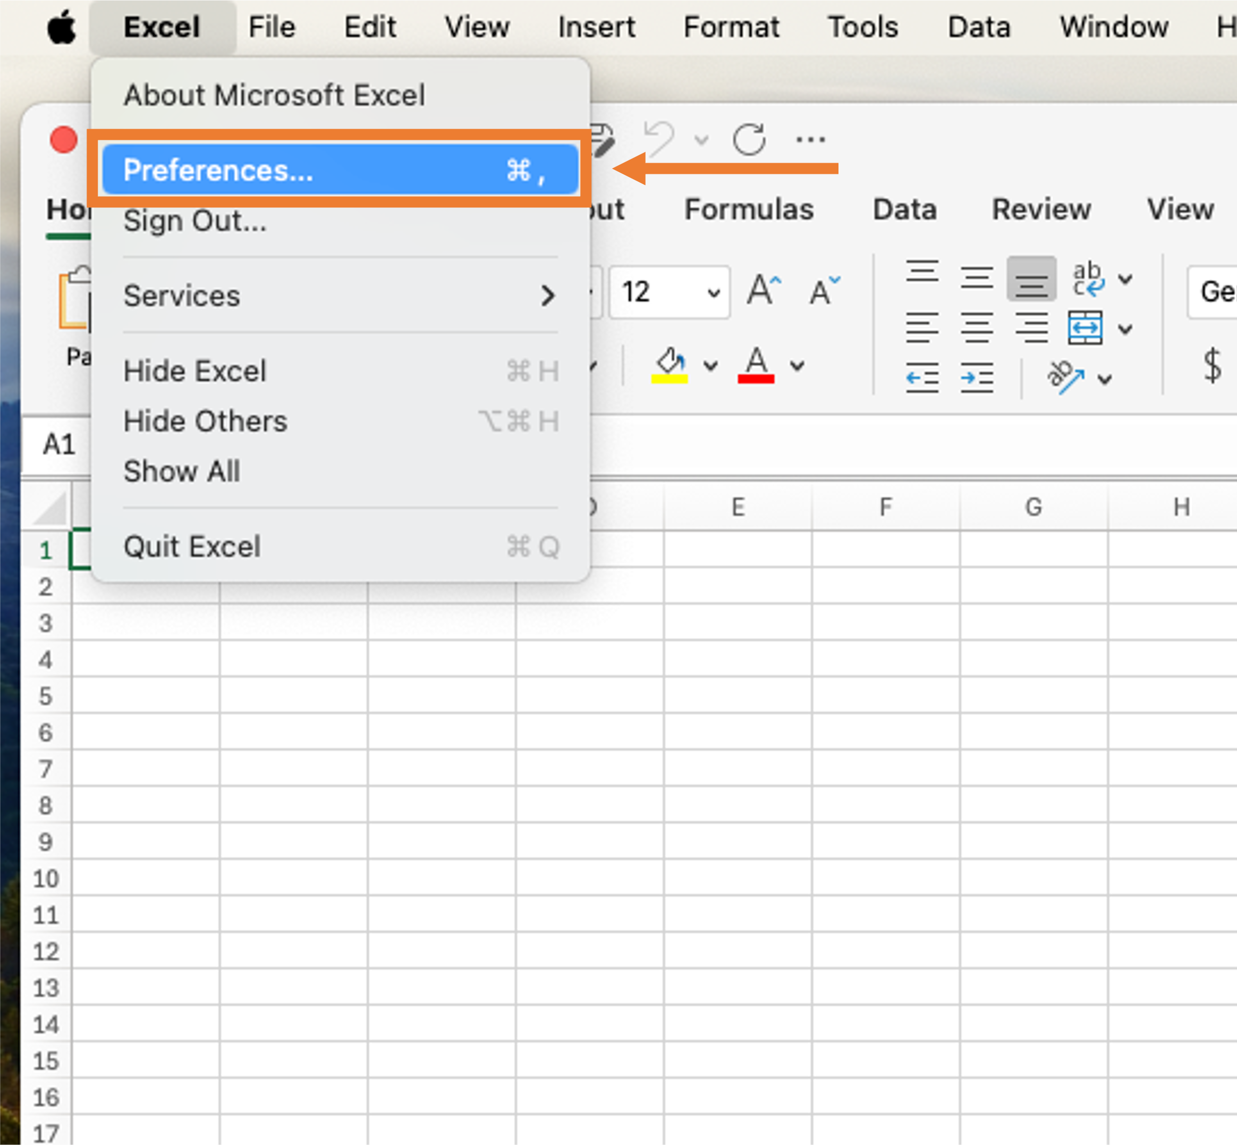The height and width of the screenshot is (1145, 1237).
Task: Click About Microsoft Excel
Action: click(x=274, y=96)
